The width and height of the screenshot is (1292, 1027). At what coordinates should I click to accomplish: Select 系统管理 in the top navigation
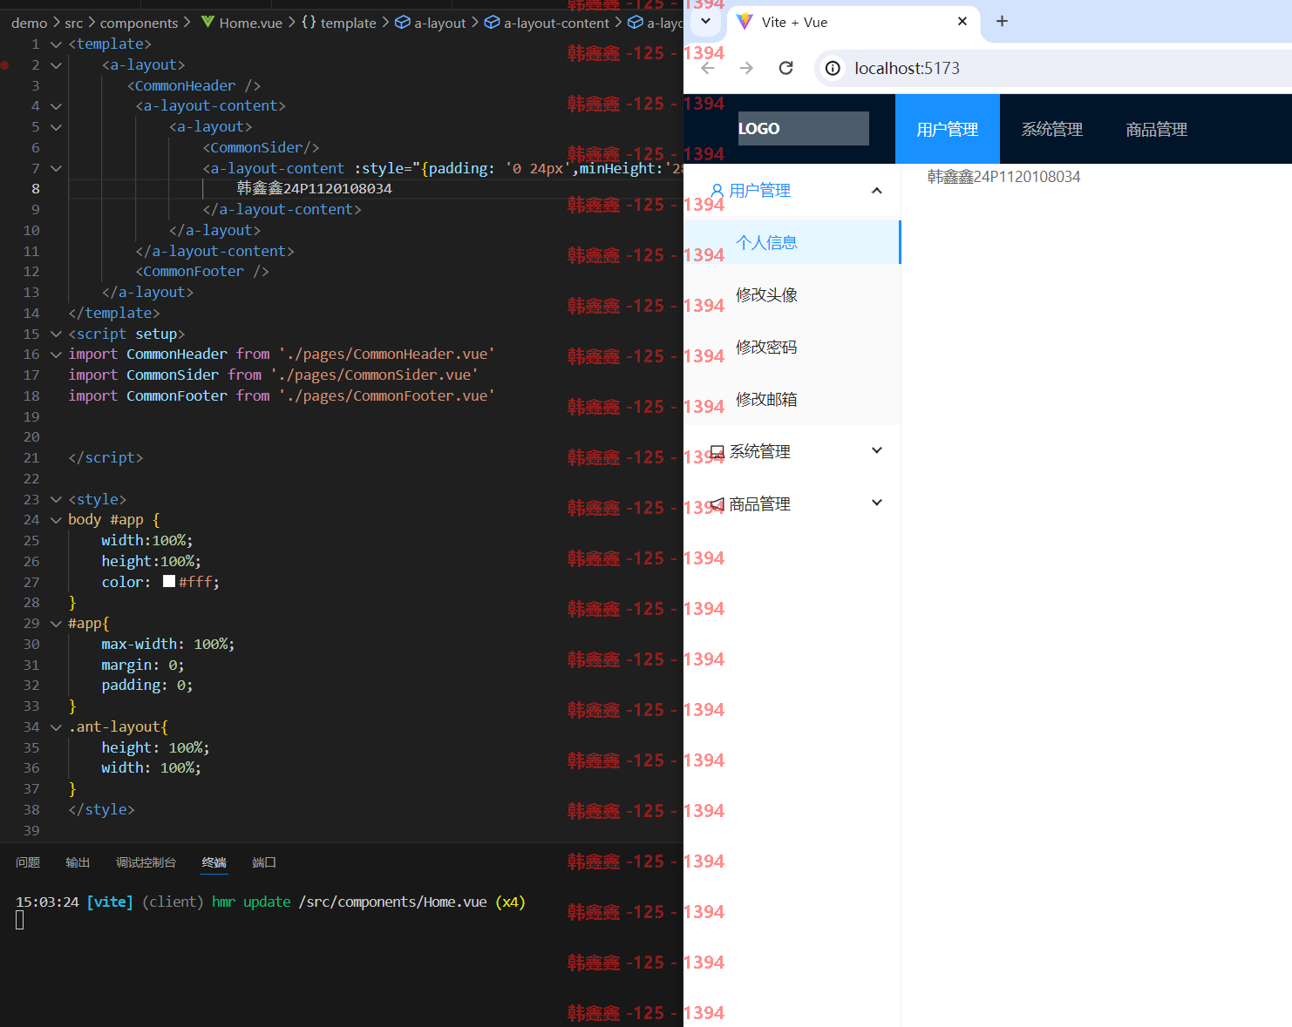[x=1052, y=129]
